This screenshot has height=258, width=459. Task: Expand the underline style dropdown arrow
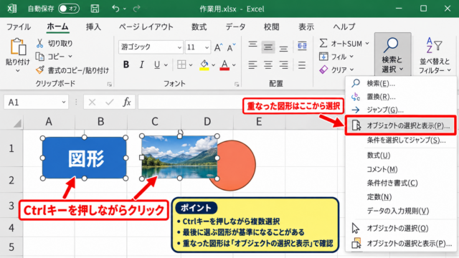(x=166, y=65)
